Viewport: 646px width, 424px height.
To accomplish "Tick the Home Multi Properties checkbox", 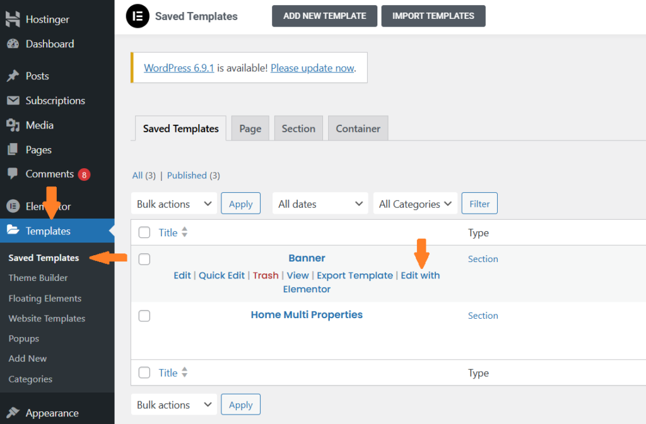I will (x=144, y=316).
